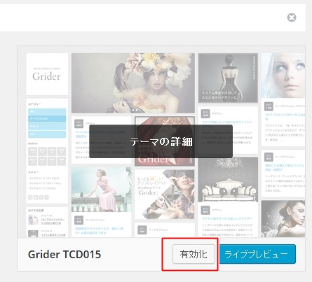Select the highlighted テーマオプション category item
This screenshot has width=312, height=282.
[x=47, y=119]
